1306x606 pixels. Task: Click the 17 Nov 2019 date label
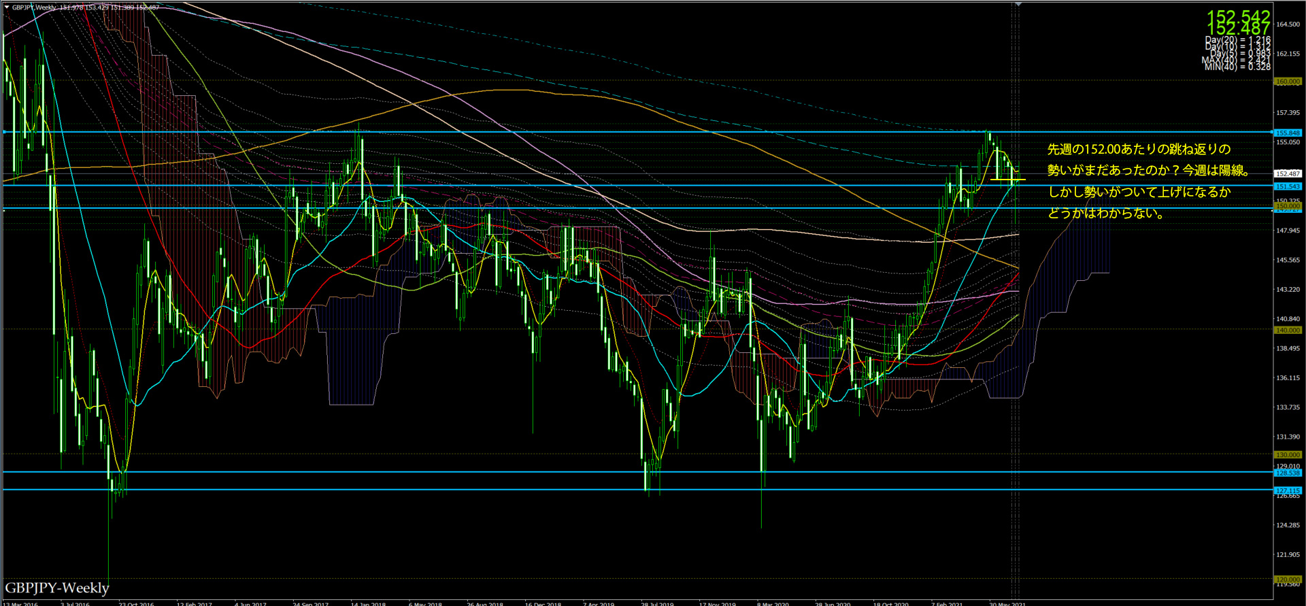(718, 603)
